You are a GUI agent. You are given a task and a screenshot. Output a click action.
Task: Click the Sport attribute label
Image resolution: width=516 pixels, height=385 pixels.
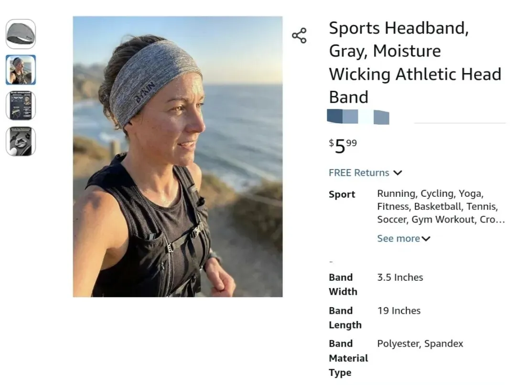tap(342, 194)
